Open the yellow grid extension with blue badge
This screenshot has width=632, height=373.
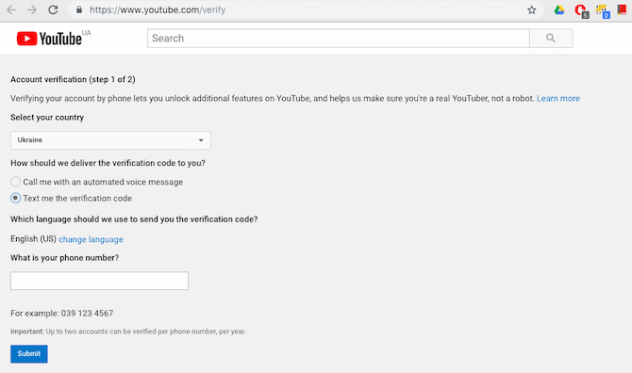(x=603, y=11)
